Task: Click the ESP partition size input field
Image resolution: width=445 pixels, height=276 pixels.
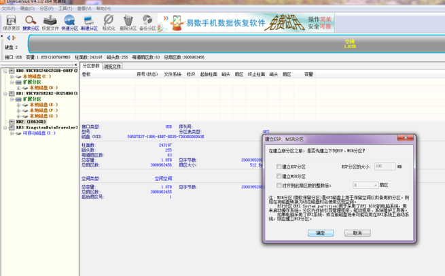Action: [384, 167]
